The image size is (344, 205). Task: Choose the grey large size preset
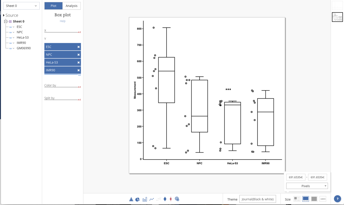coord(314,199)
